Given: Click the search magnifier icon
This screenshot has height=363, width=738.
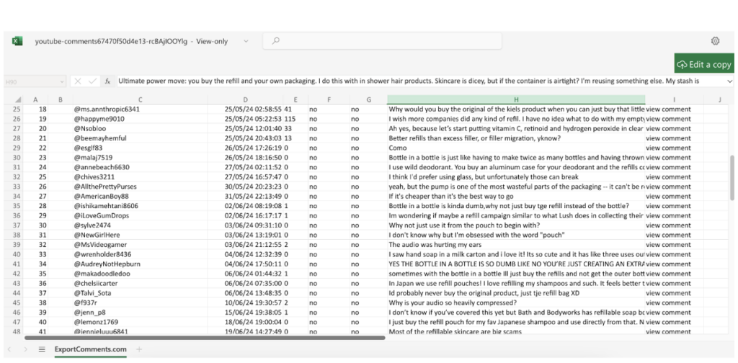Looking at the screenshot, I should [276, 41].
